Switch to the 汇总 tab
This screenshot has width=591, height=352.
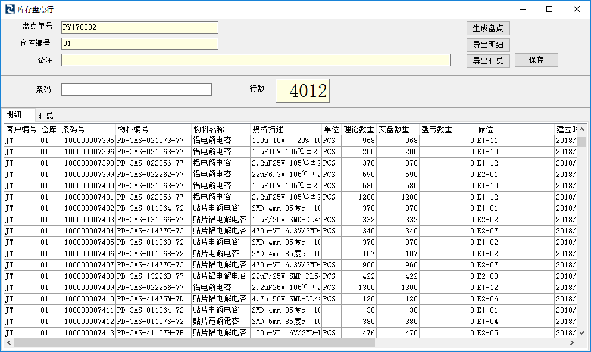(46, 116)
